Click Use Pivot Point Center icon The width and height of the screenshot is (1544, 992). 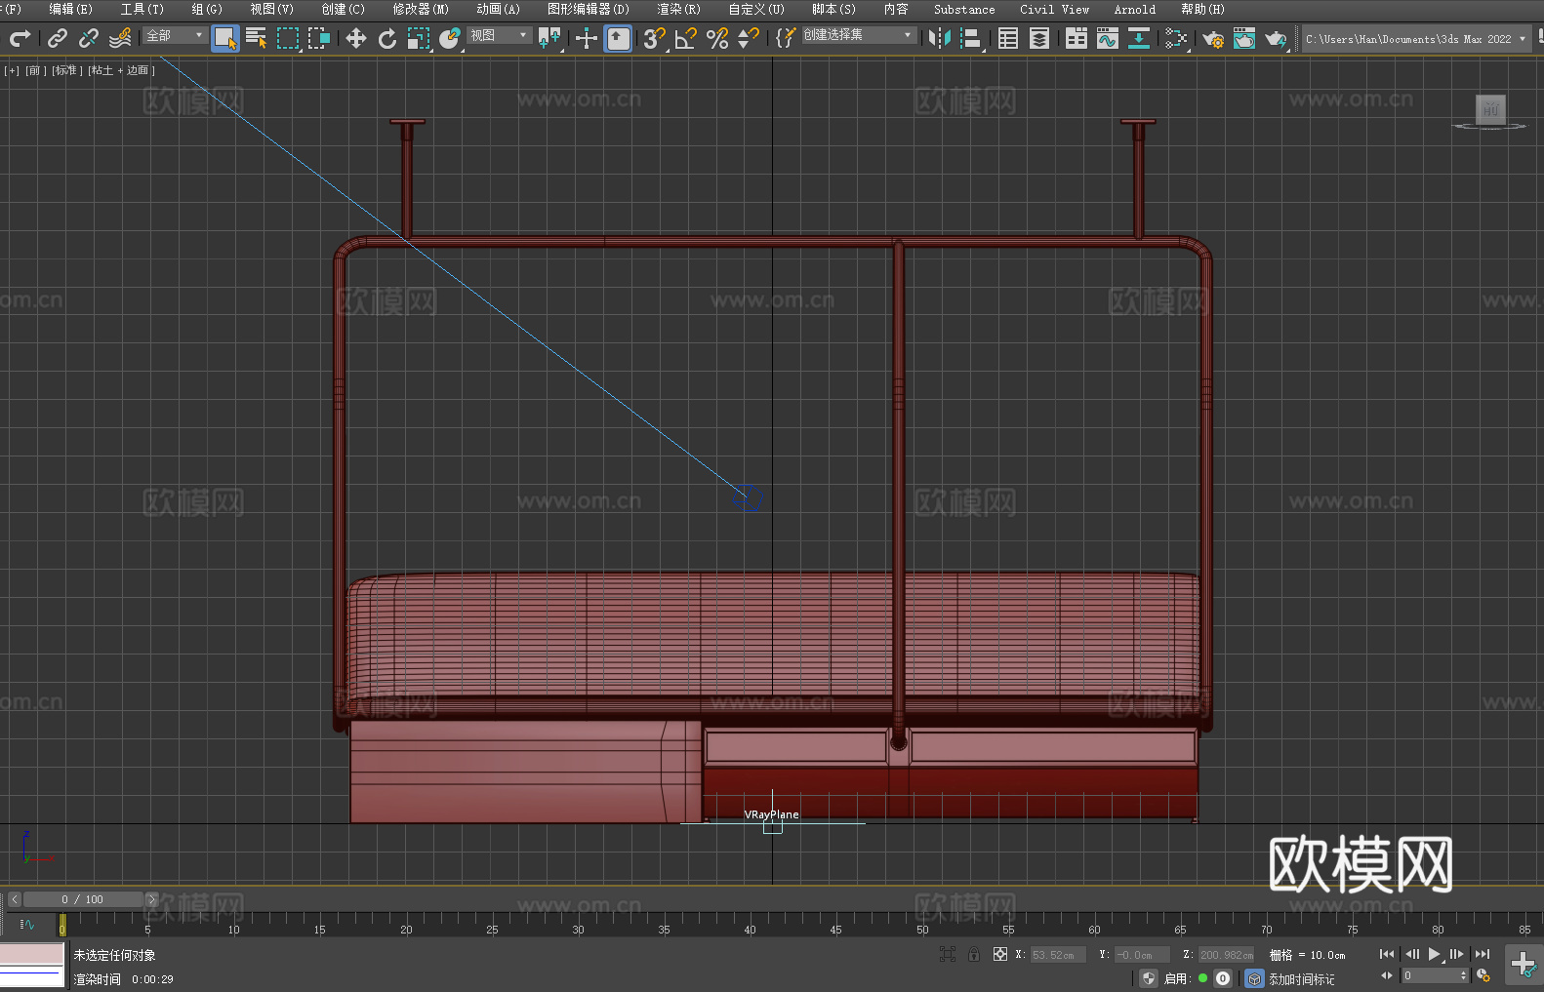tap(549, 38)
